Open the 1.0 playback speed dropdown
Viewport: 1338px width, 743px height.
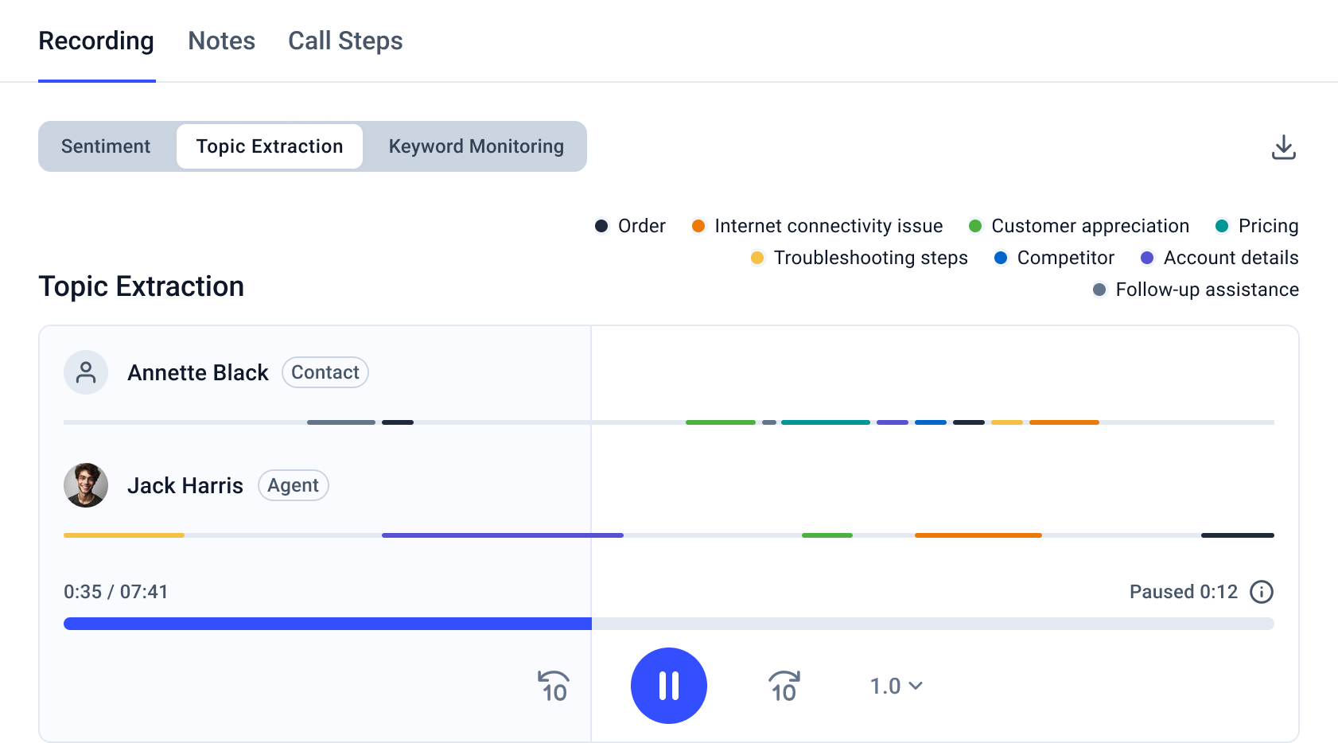coord(896,686)
